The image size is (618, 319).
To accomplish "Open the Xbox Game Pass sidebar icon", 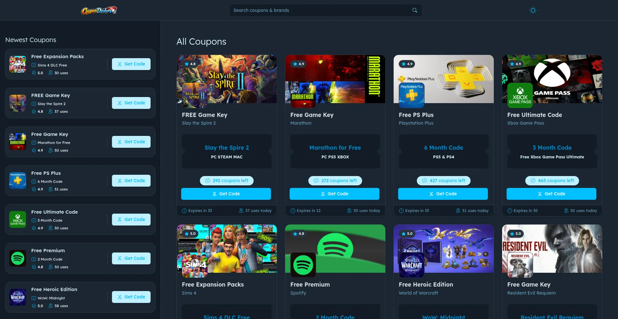I will [18, 220].
